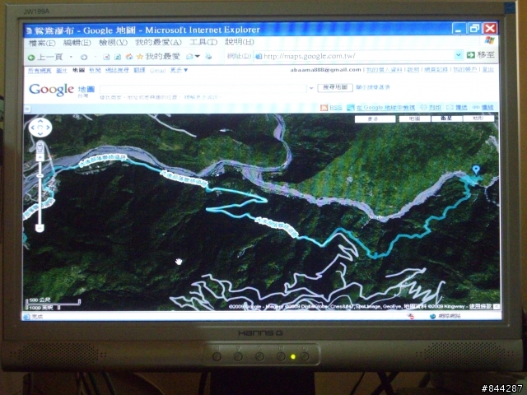This screenshot has height=395, width=527.
Task: Click the Google Earth icon
Action: [351, 108]
